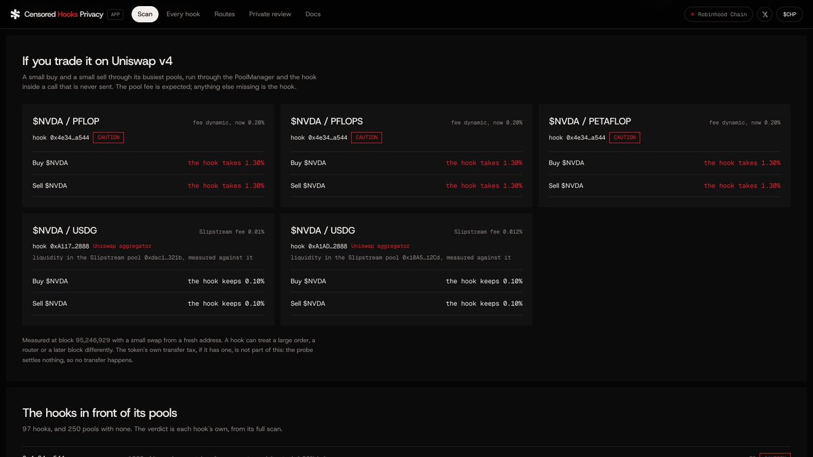Select the "$NVDA / PFLOPS" card title

point(327,121)
